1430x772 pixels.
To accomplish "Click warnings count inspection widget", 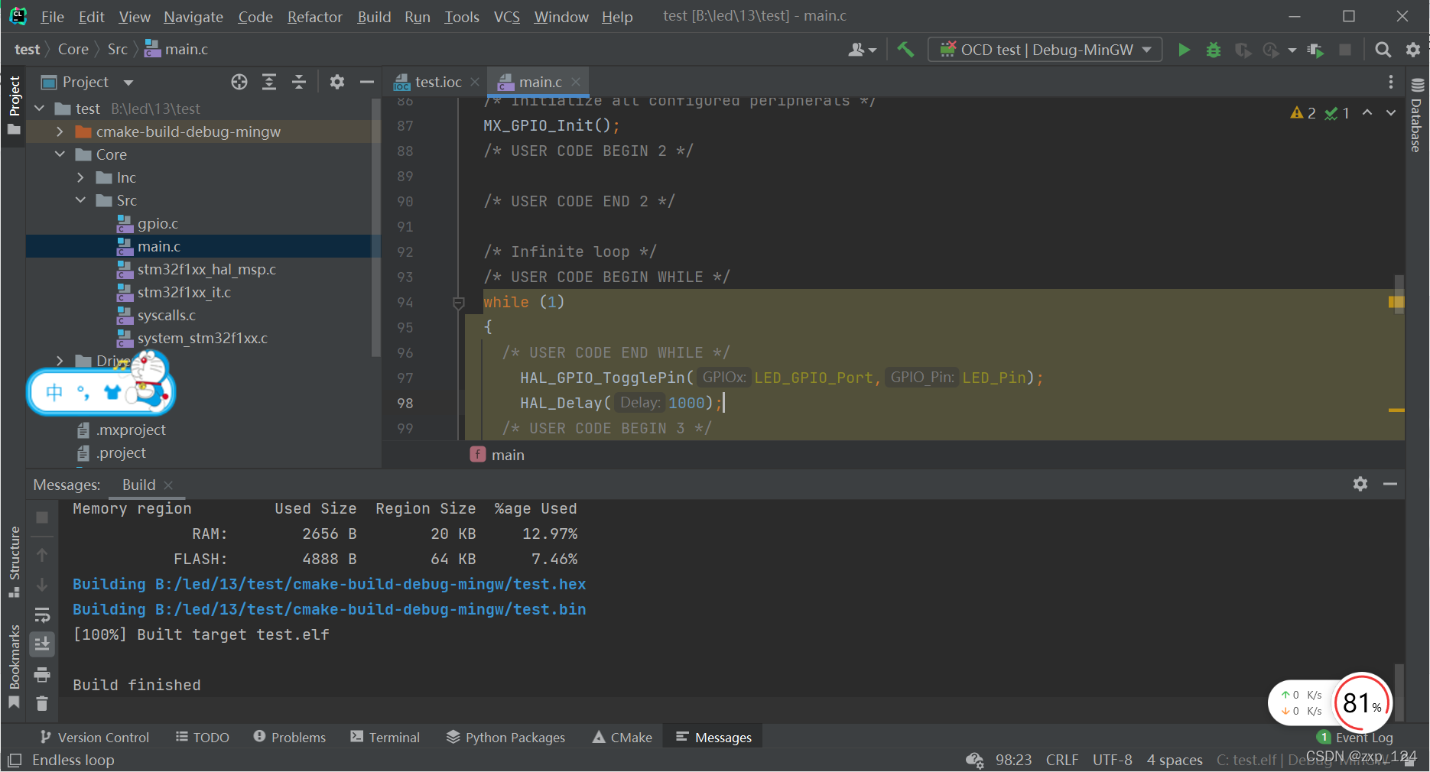I will click(1304, 113).
